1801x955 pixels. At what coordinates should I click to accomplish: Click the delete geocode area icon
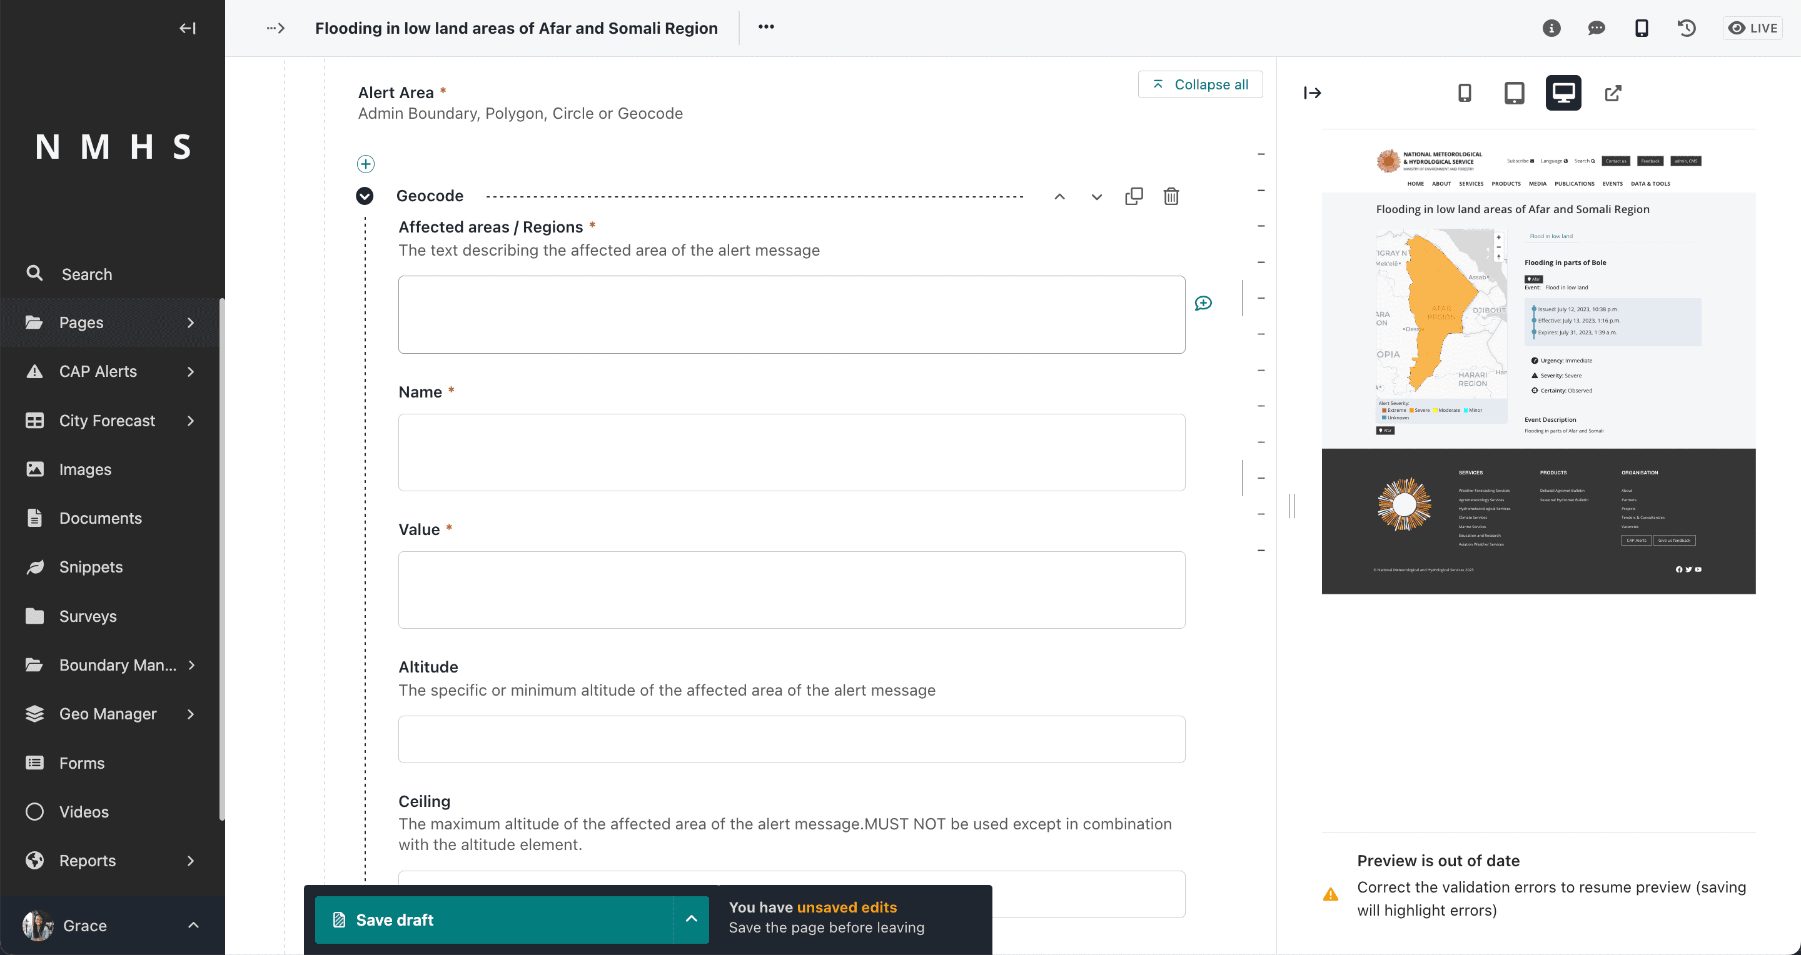click(x=1169, y=195)
